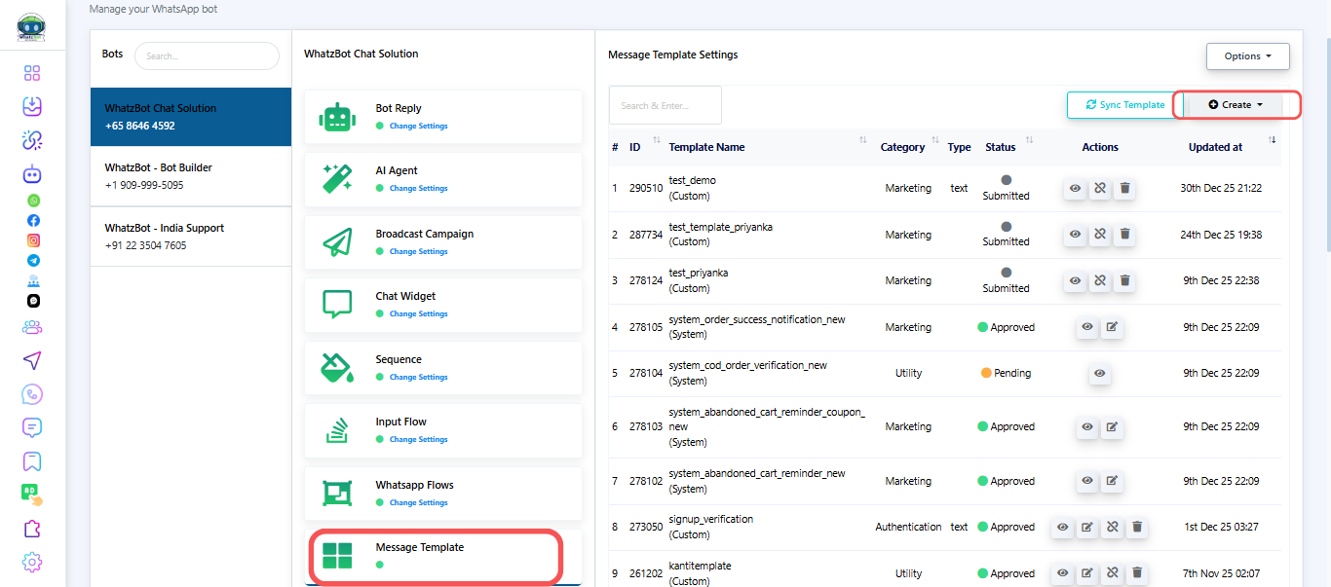Open settings gear in left sidebar
The width and height of the screenshot is (1331, 587).
pos(32,562)
